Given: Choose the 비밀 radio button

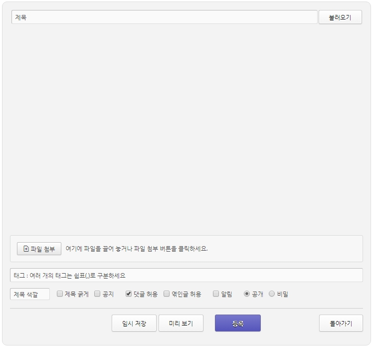Looking at the screenshot, I should tap(272, 294).
